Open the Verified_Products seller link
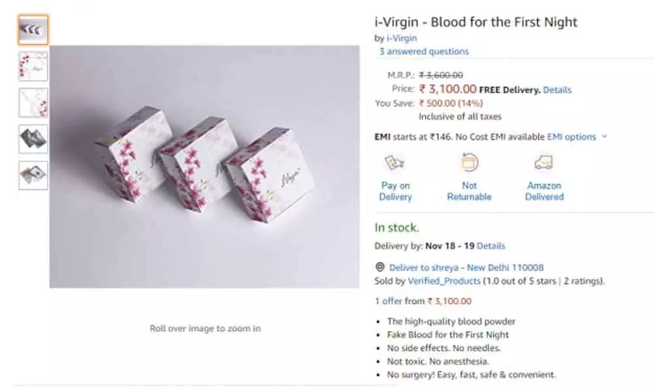 [444, 281]
